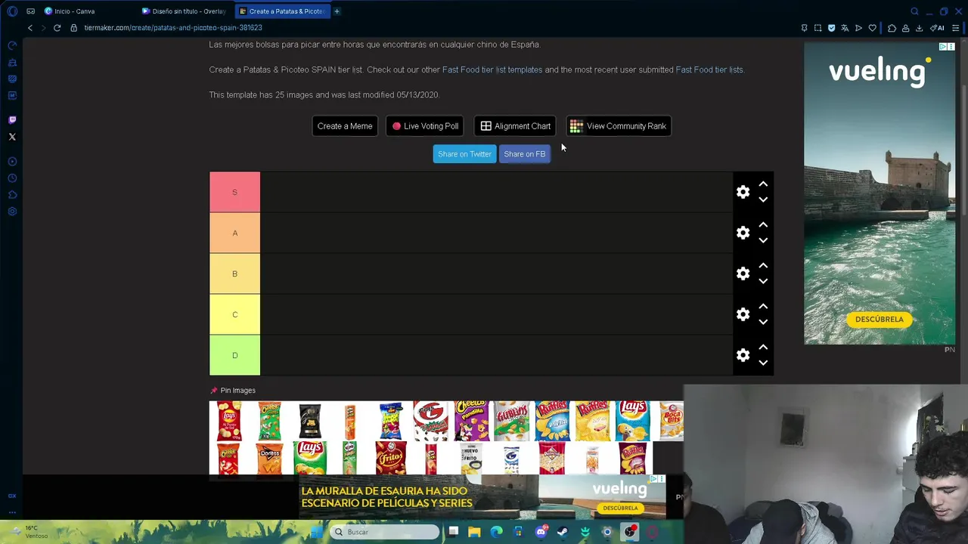The image size is (968, 544).
Task: Move C tier row up
Action: click(763, 307)
